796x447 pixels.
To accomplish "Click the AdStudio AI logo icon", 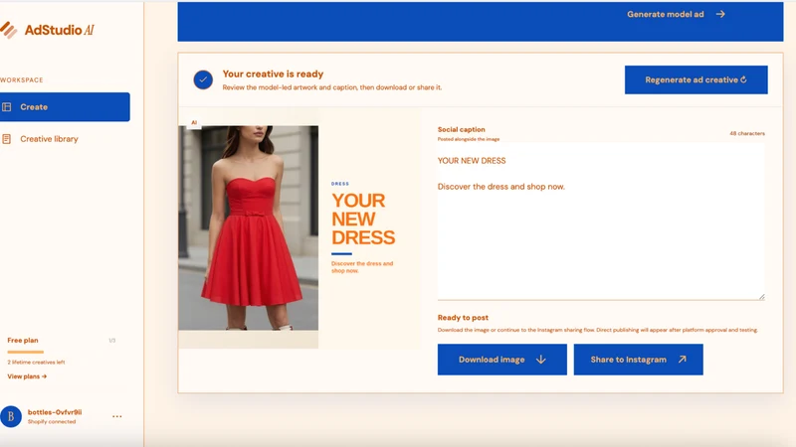I will pos(8,30).
